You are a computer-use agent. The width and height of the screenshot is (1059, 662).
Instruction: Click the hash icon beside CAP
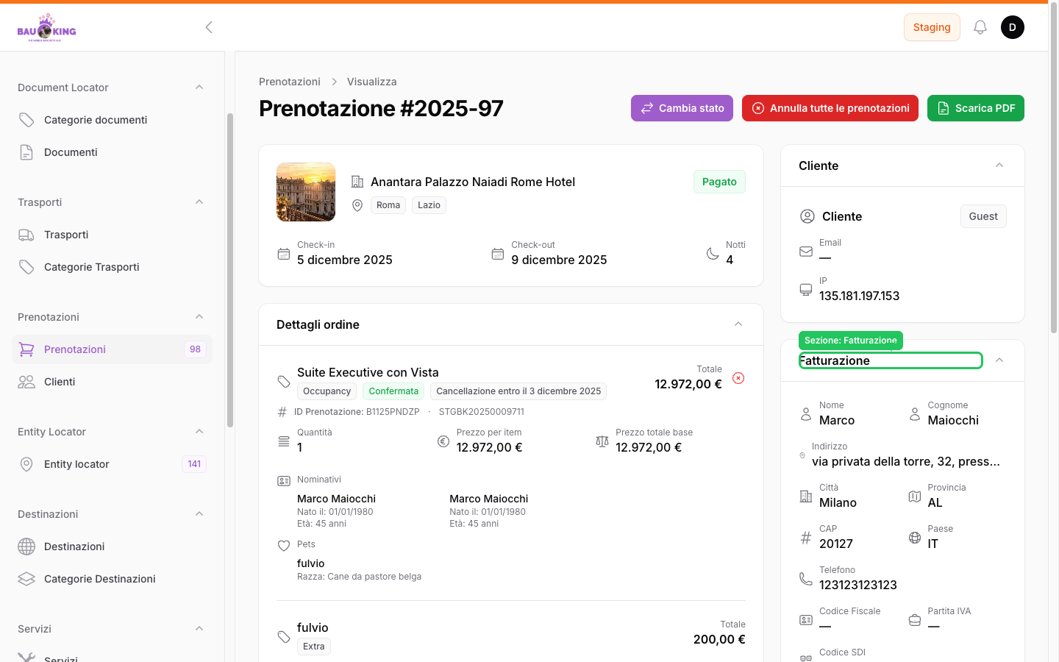tap(806, 538)
